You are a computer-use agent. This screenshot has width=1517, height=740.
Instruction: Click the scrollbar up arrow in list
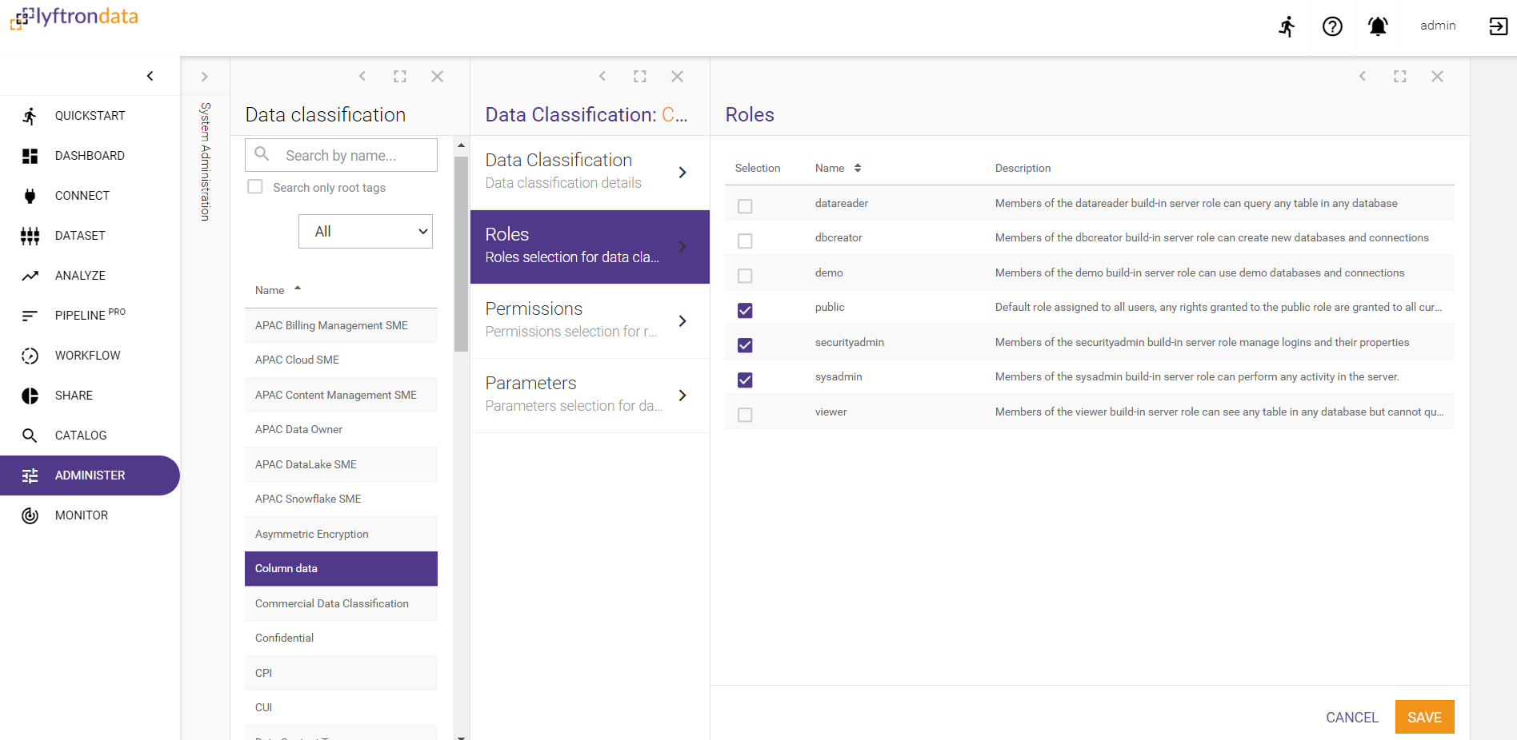(461, 145)
